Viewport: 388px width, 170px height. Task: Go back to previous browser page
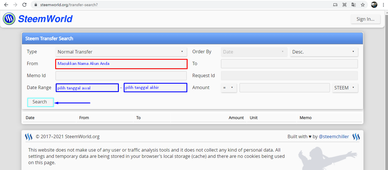(x=6, y=5)
